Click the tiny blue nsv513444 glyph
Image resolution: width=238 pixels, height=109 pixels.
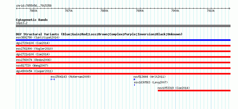(134, 79)
